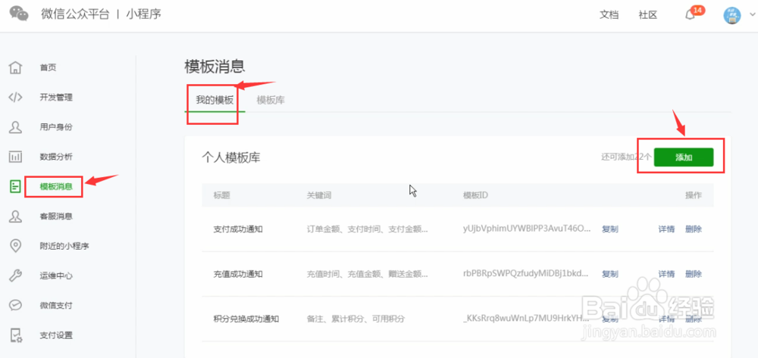Image resolution: width=758 pixels, height=358 pixels.
Task: Click the 附近的小程序 location pin icon
Action: pyautogui.click(x=16, y=246)
